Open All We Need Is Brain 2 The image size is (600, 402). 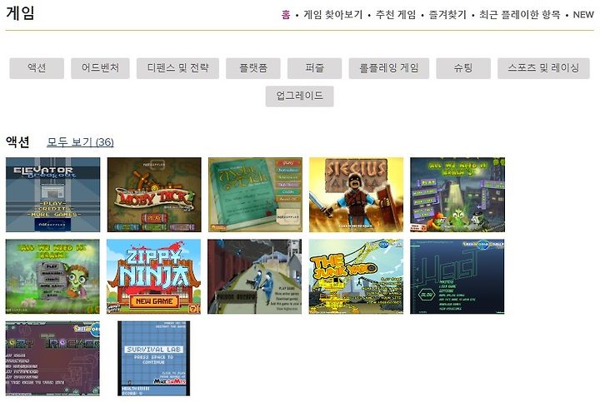click(457, 195)
